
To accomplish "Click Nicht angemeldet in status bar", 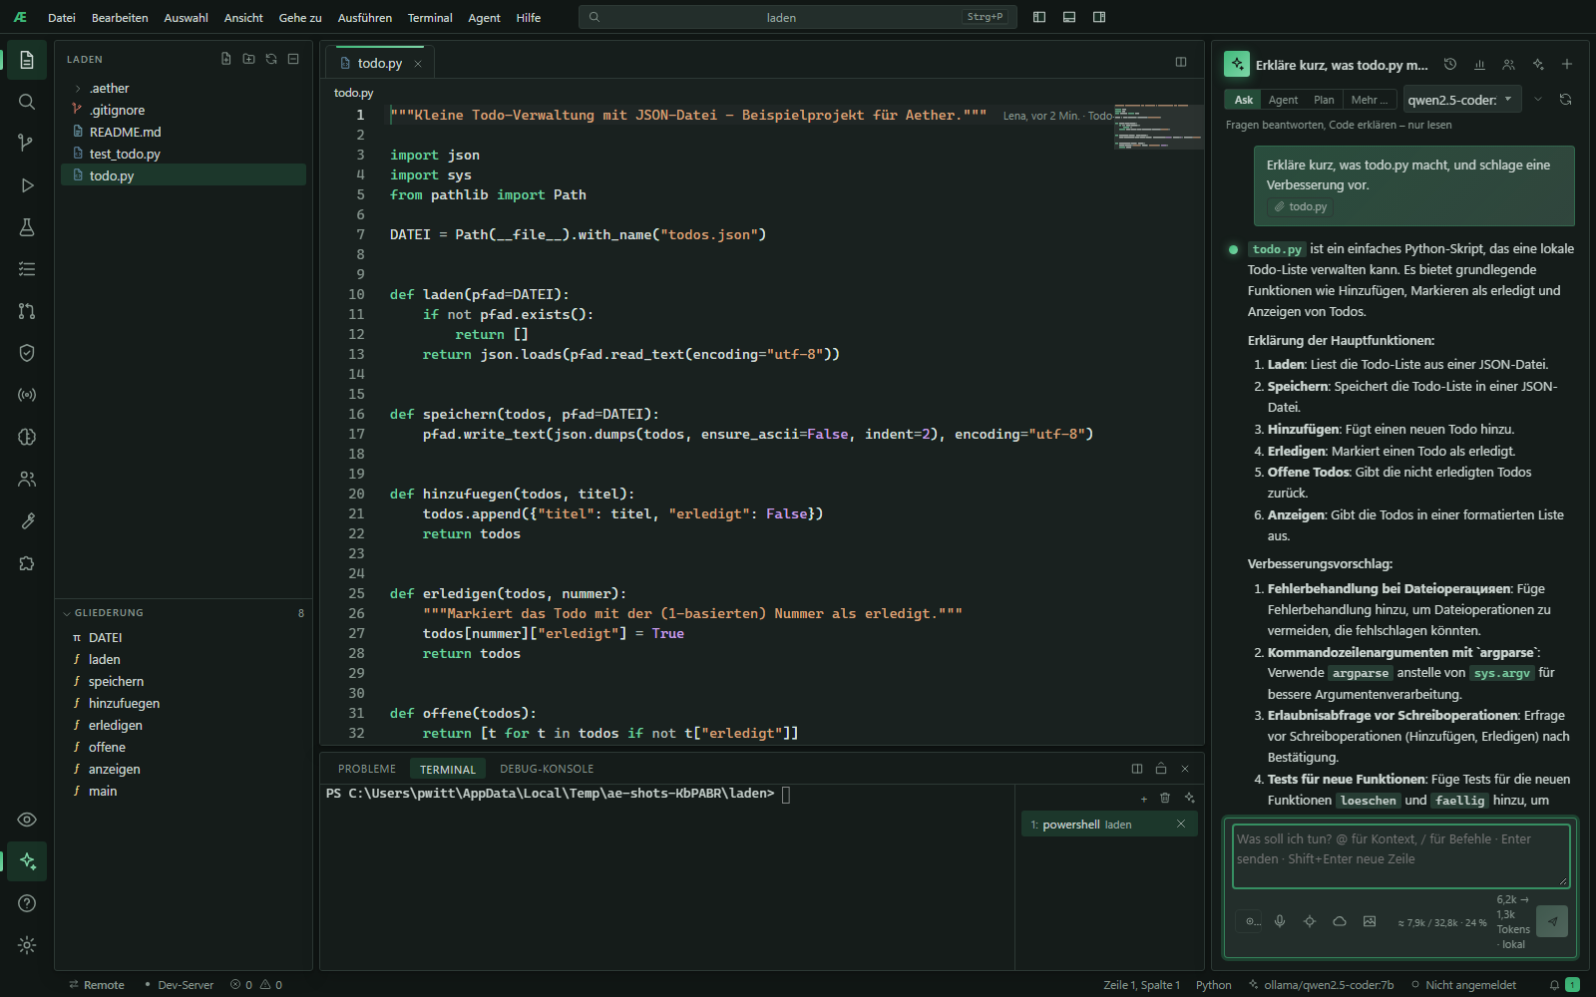I will pos(1463,984).
